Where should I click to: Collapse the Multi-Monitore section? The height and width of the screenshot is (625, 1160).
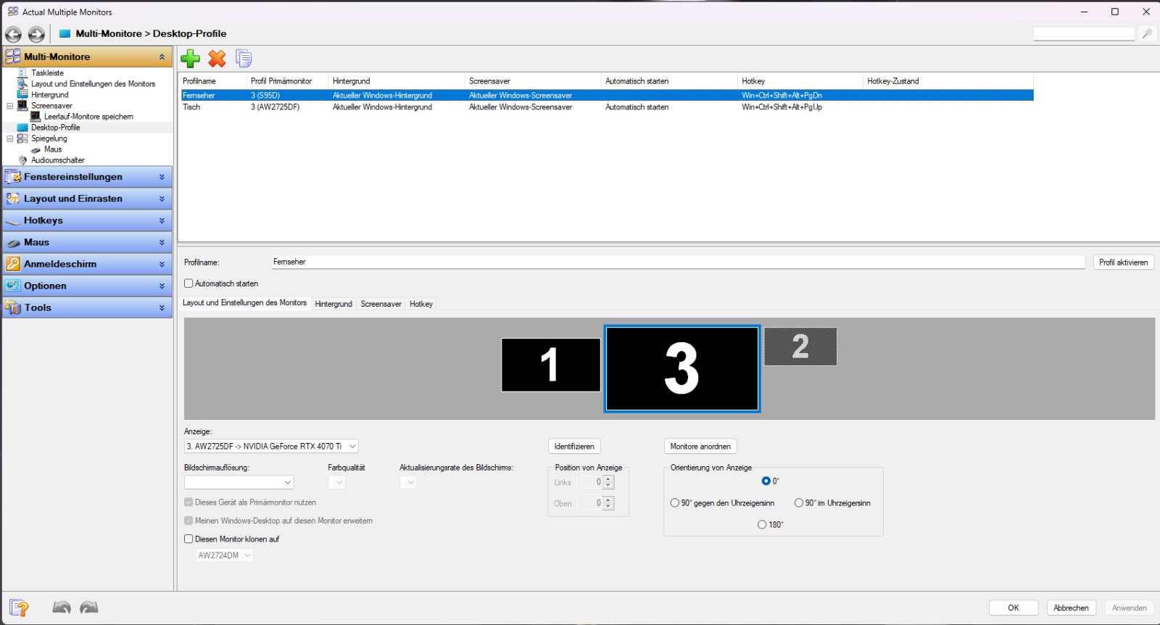tap(162, 57)
